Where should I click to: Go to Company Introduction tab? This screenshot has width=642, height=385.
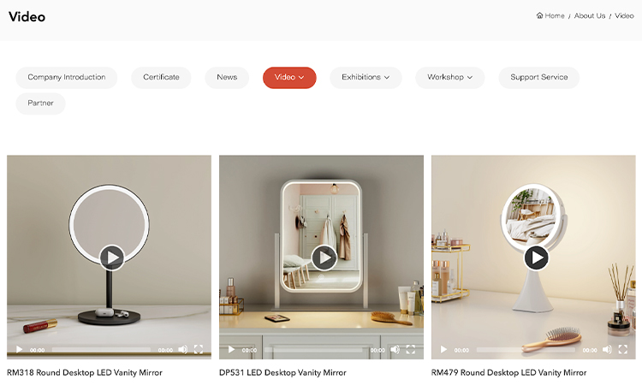pyautogui.click(x=66, y=77)
